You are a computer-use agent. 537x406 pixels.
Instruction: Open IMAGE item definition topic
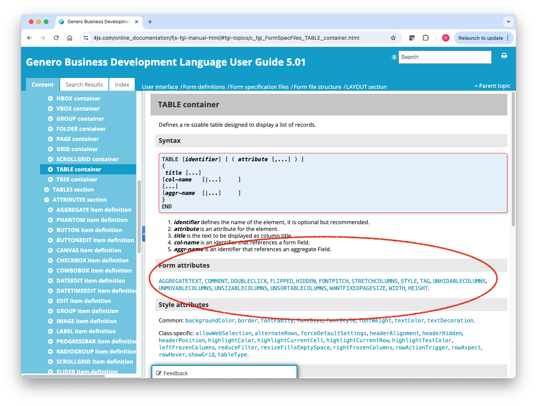tap(87, 321)
